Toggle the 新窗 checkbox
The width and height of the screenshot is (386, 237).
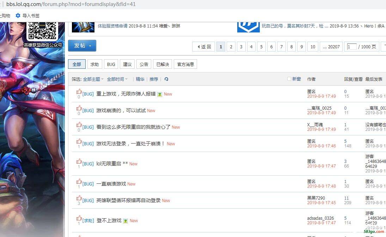click(x=289, y=79)
